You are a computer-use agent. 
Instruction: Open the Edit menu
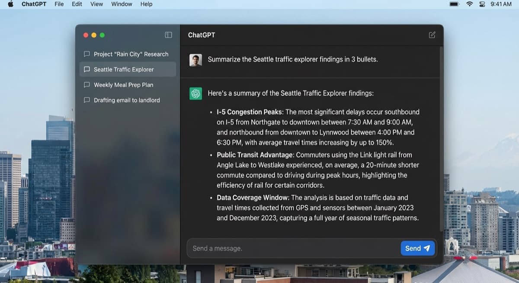(77, 4)
